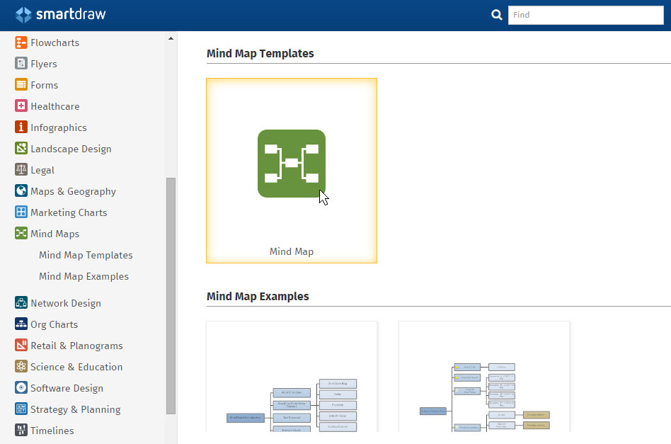Image resolution: width=671 pixels, height=444 pixels.
Task: Click the Flyers category icon
Action: coord(21,63)
